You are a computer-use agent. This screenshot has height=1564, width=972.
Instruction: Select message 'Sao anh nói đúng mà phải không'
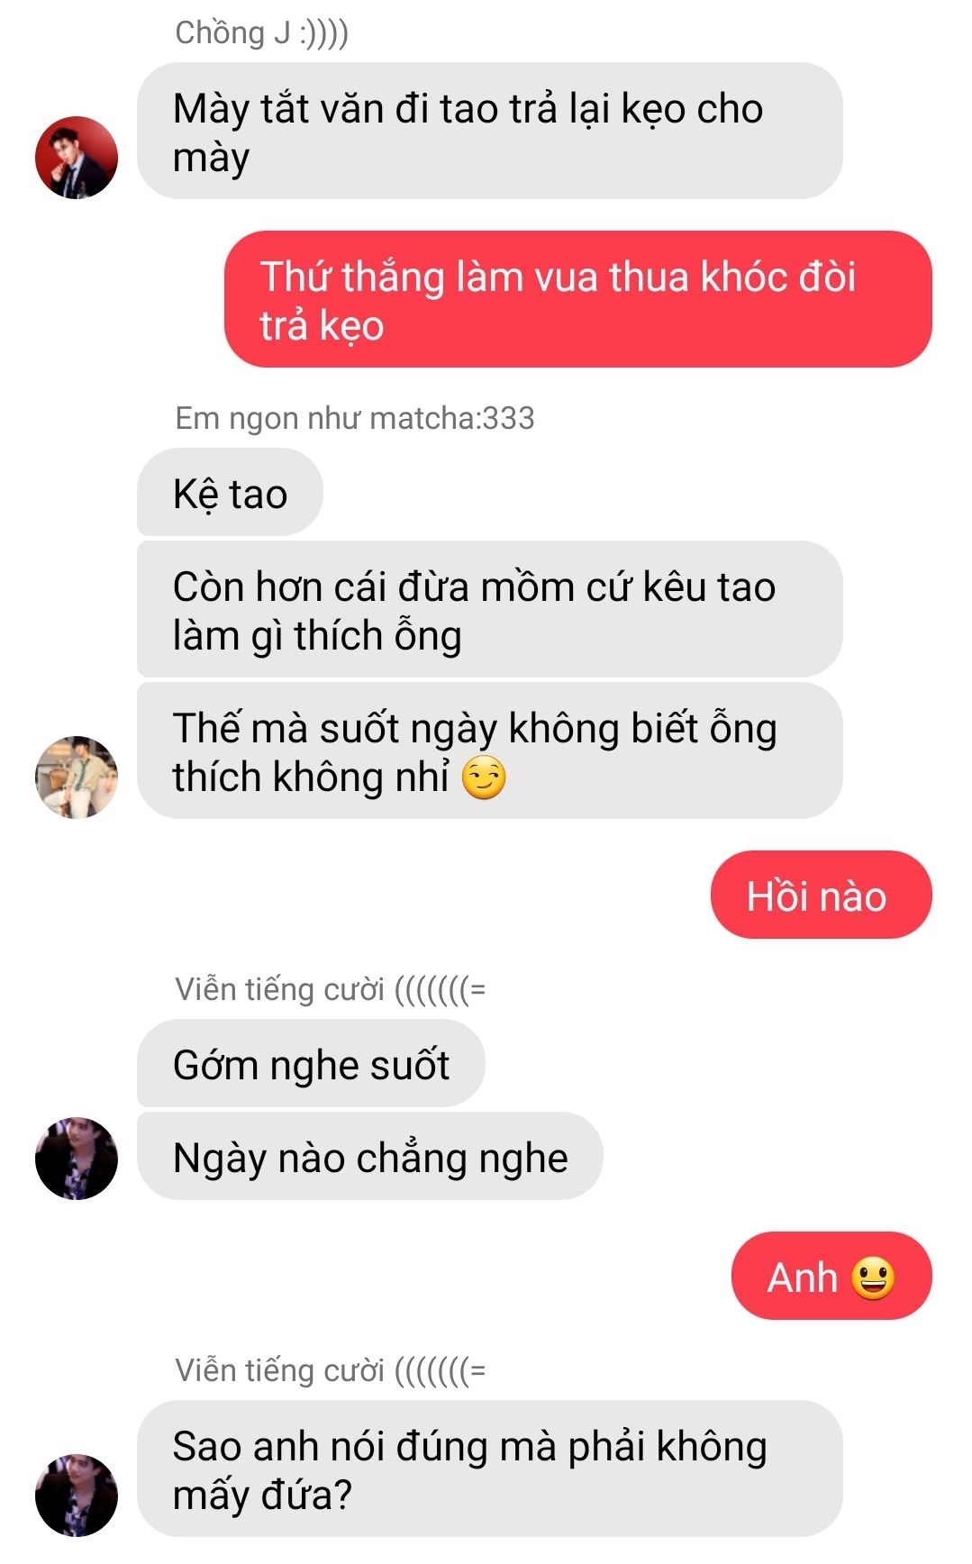489,1469
